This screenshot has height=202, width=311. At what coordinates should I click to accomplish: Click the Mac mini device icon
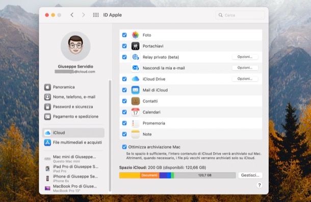(47, 159)
